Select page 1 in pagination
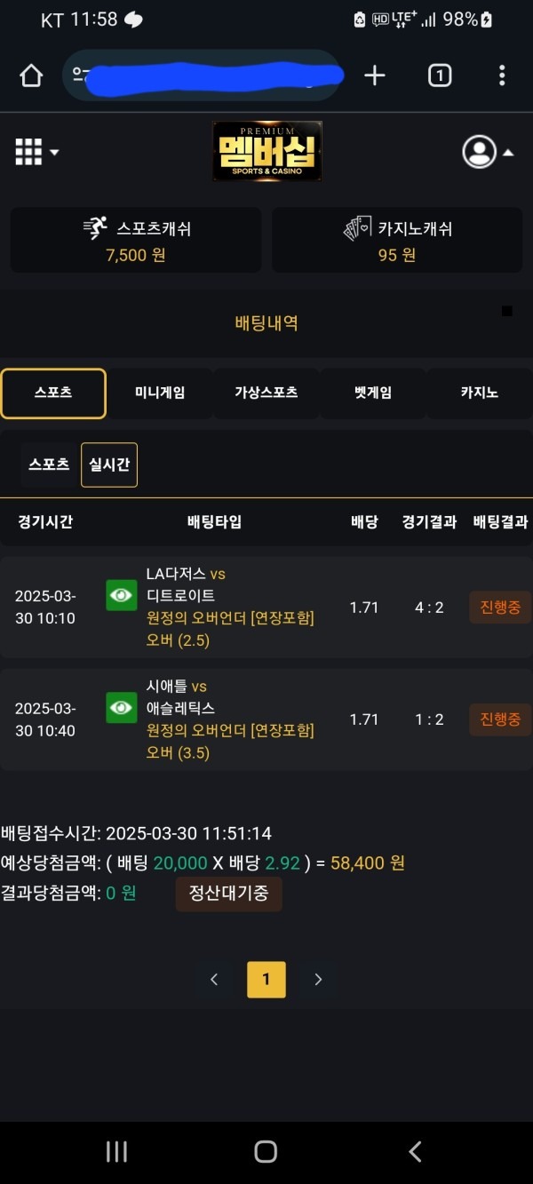The image size is (533, 1184). tap(266, 979)
